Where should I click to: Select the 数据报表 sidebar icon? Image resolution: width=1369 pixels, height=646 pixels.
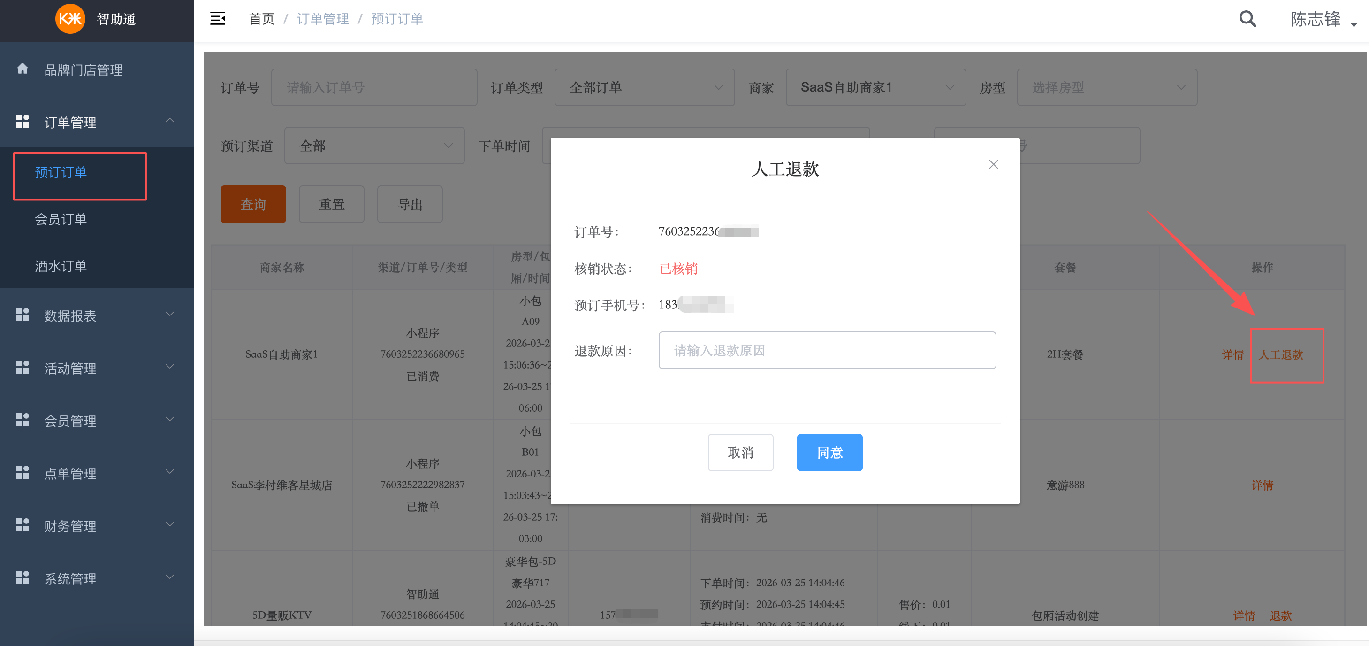pyautogui.click(x=23, y=315)
